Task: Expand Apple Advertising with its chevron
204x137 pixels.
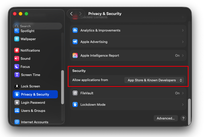Action: (x=183, y=42)
